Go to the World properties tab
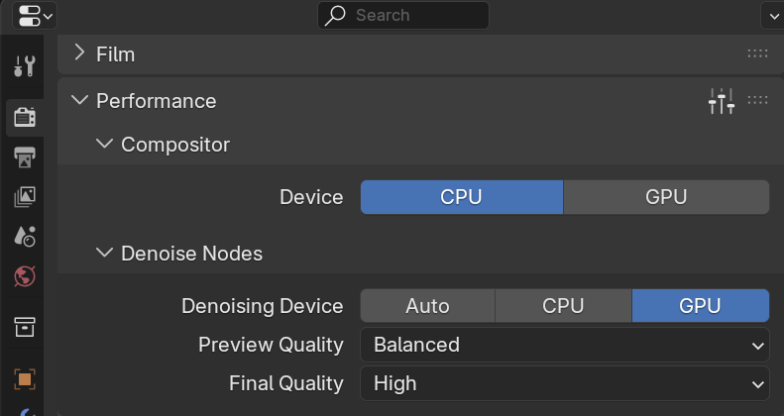Image resolution: width=784 pixels, height=416 pixels. coord(25,276)
